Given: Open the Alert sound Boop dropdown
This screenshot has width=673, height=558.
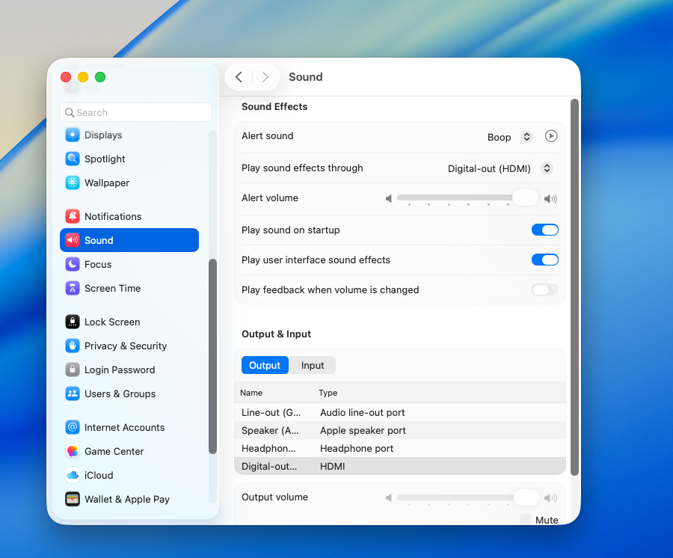Looking at the screenshot, I should 510,137.
